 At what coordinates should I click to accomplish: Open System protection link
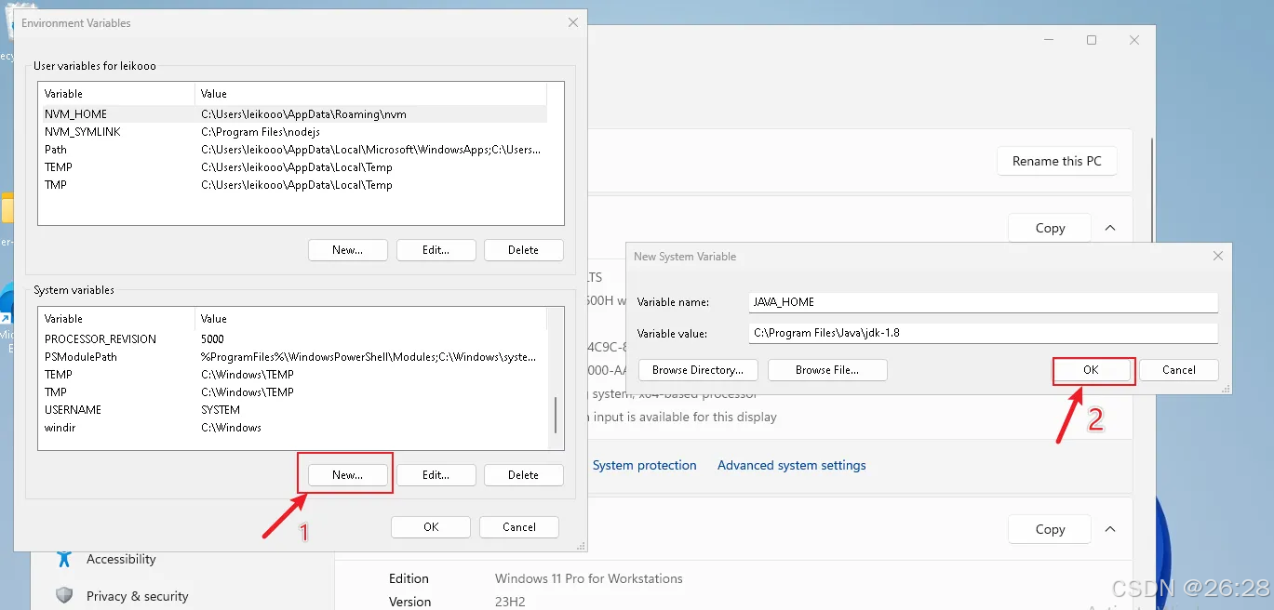(x=644, y=465)
